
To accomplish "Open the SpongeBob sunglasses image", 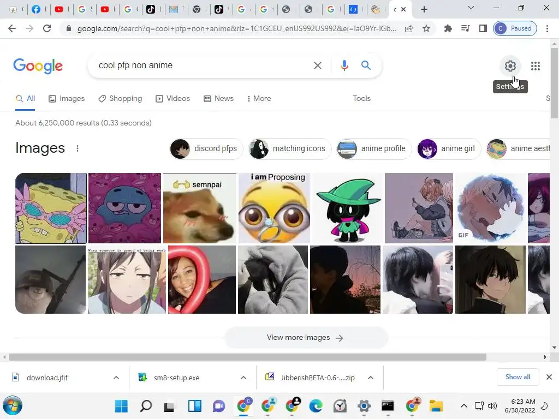I will pyautogui.click(x=51, y=208).
